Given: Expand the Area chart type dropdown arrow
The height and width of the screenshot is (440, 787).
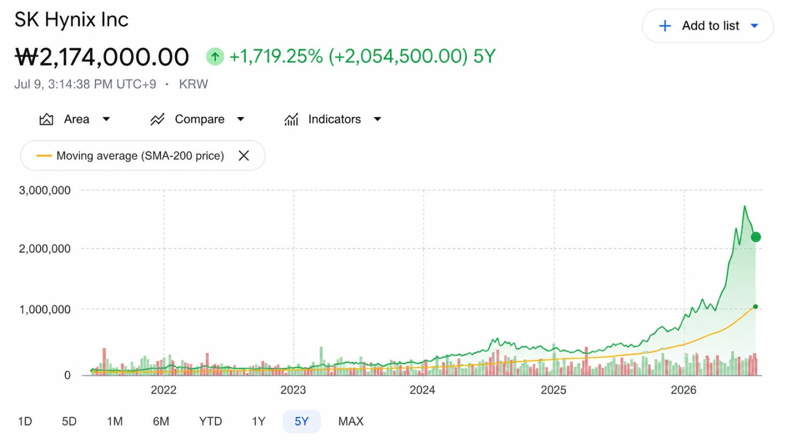Looking at the screenshot, I should click(x=106, y=120).
